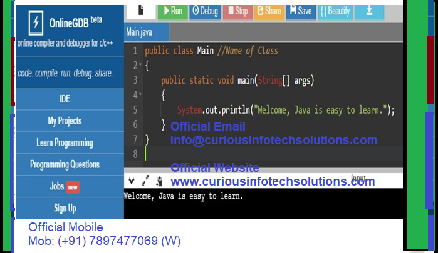Beautify the source code formatting
The image size is (438, 253).
click(335, 12)
